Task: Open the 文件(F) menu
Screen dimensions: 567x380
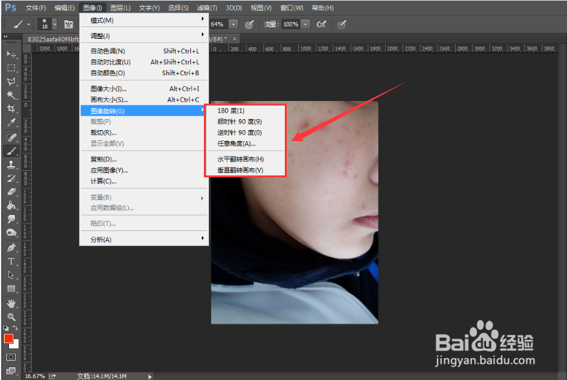Action: 36,8
